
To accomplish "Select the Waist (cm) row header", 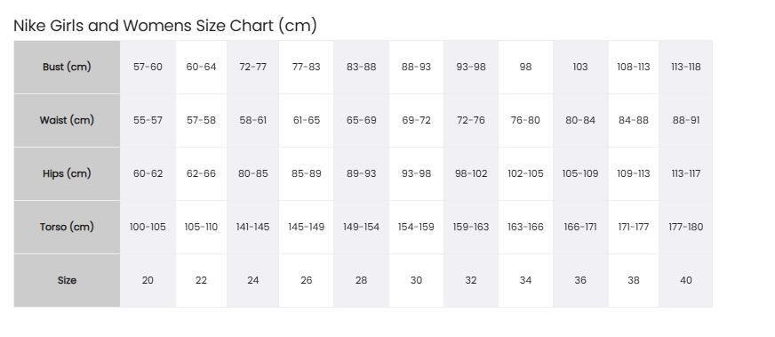I will (67, 120).
